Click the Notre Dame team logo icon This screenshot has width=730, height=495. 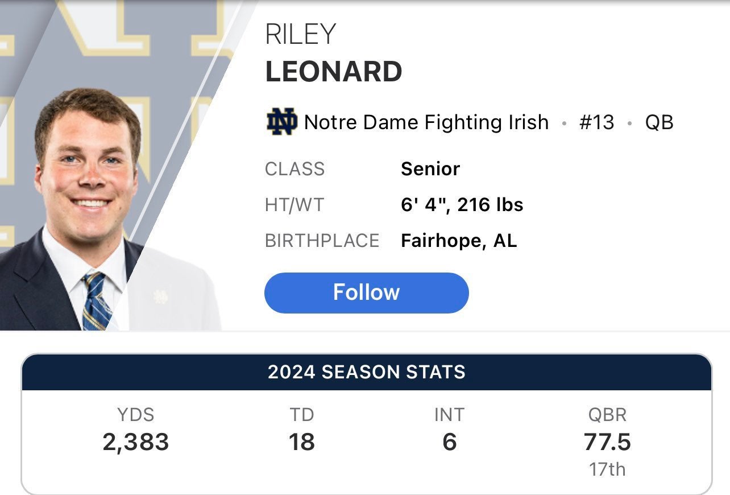click(281, 122)
